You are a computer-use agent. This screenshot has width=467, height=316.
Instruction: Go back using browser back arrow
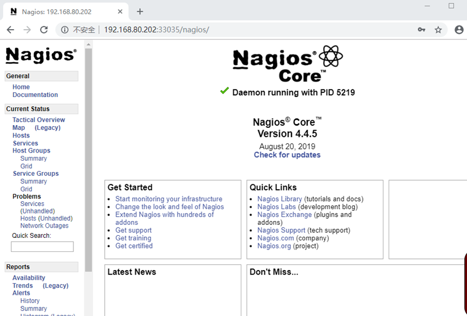coord(10,30)
